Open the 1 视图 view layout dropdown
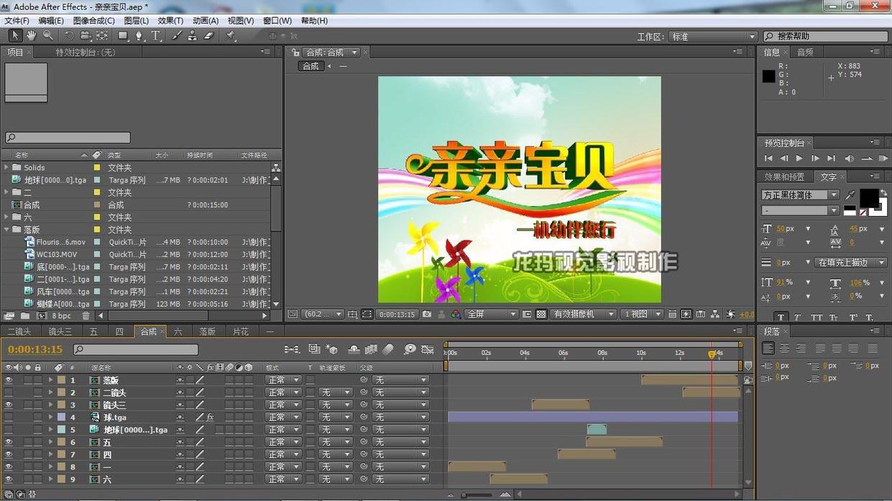Image resolution: width=892 pixels, height=501 pixels. click(x=643, y=314)
